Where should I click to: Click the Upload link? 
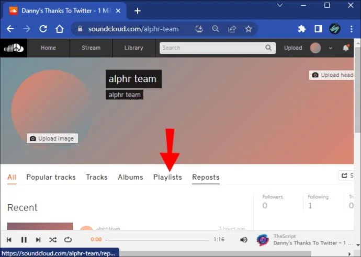[293, 48]
